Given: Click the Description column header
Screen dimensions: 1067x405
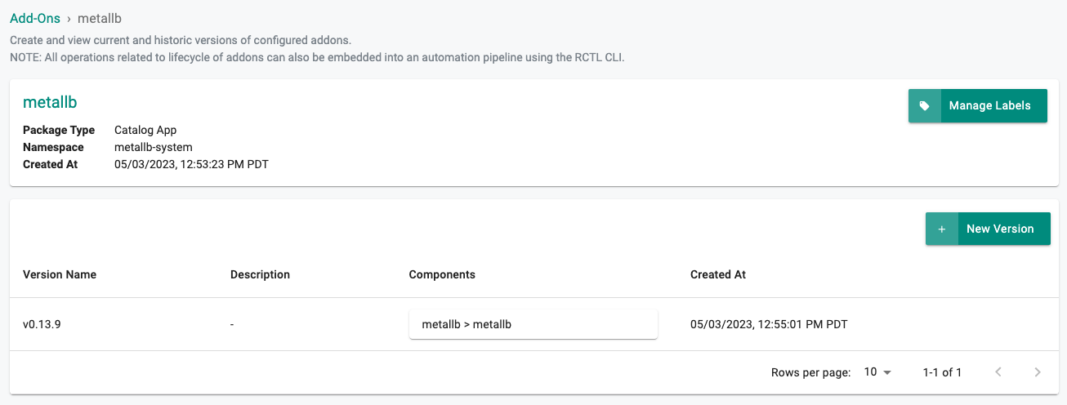Looking at the screenshot, I should tap(260, 274).
